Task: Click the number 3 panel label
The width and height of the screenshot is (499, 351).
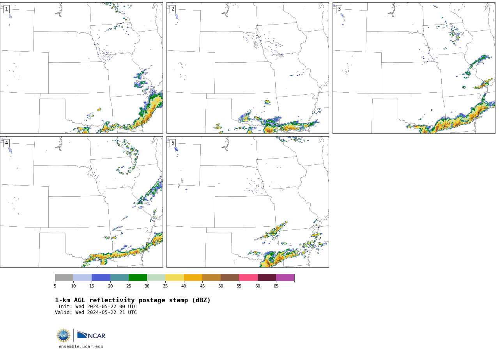Action: coord(339,9)
